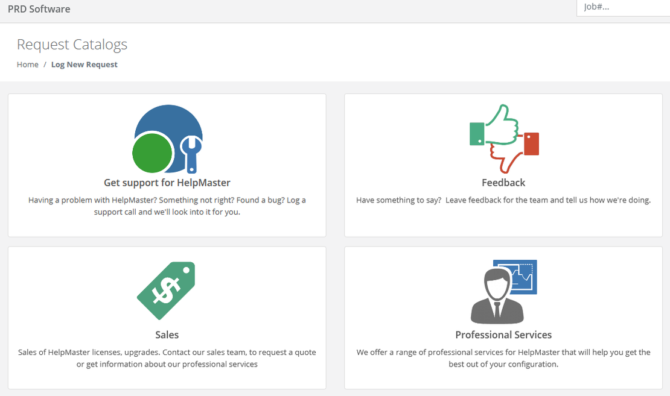This screenshot has height=396, width=670.
Task: Click the blue wrench in support icon
Action: coord(191,154)
